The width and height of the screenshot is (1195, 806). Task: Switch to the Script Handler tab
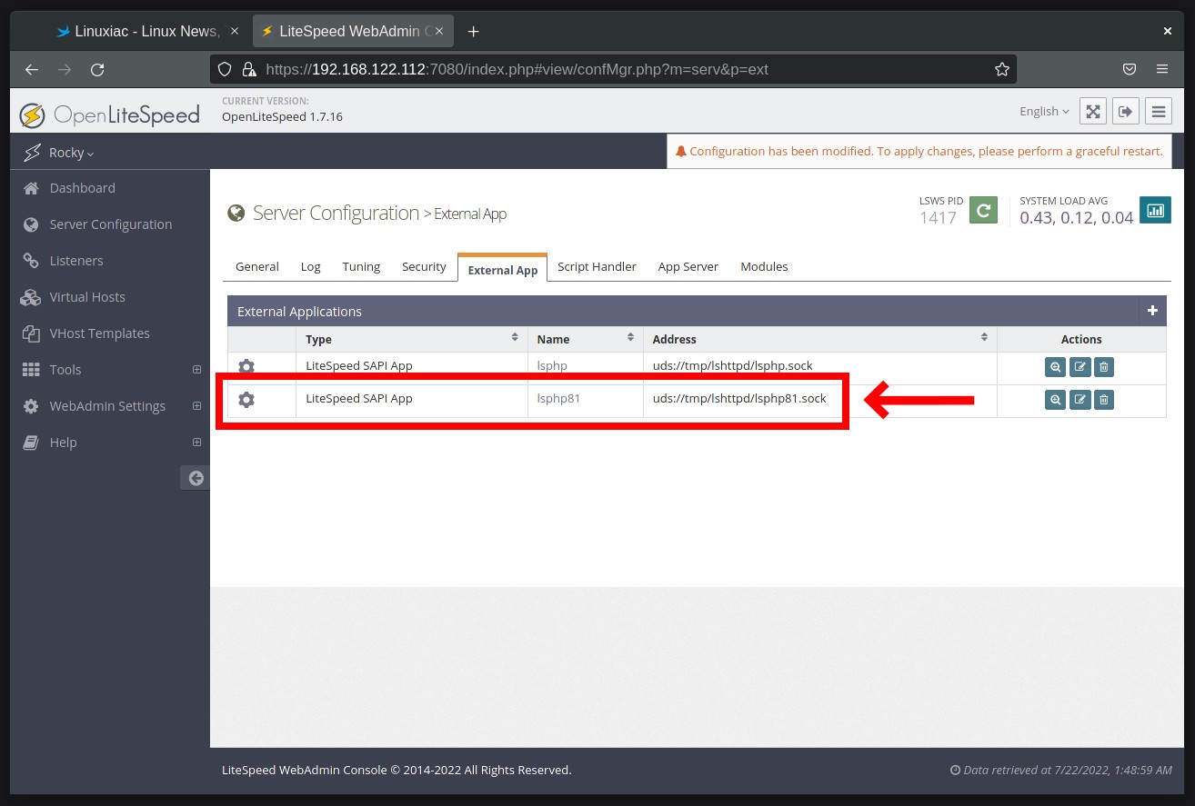point(597,266)
